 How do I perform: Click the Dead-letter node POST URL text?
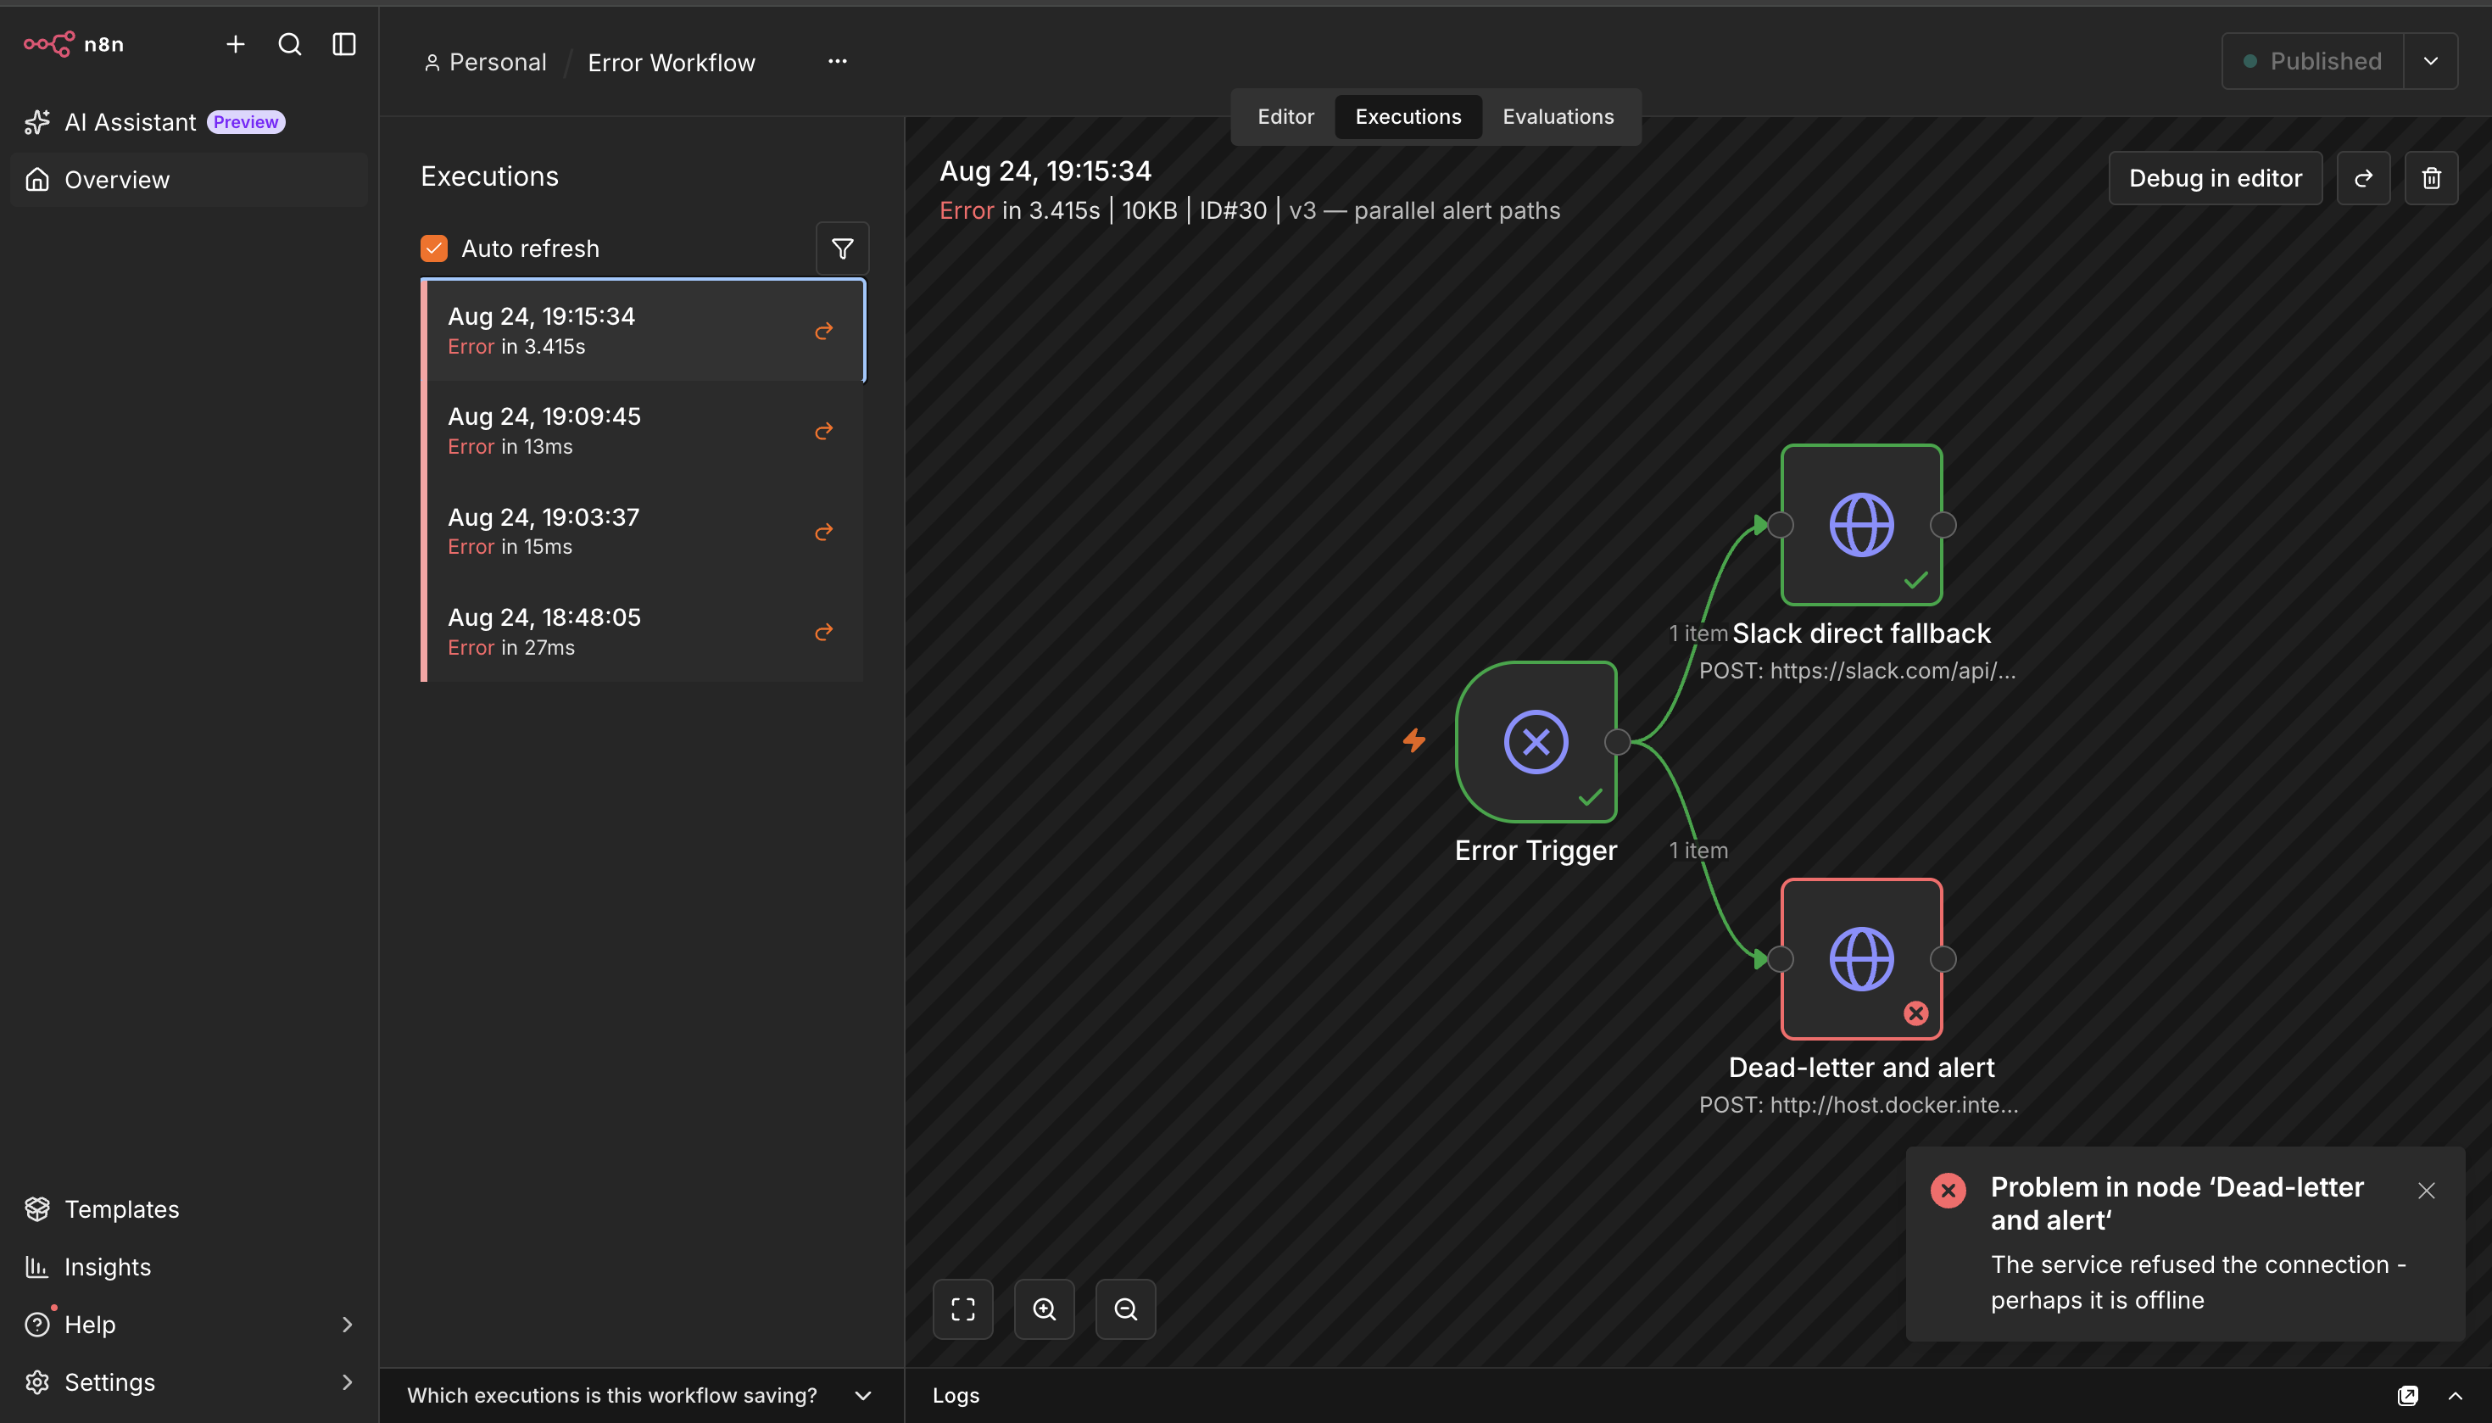(1858, 1104)
